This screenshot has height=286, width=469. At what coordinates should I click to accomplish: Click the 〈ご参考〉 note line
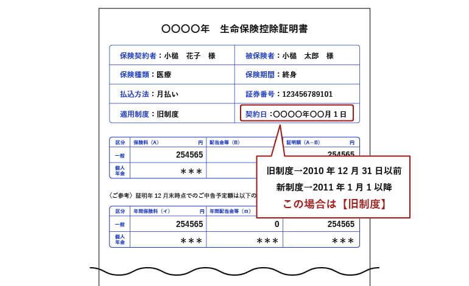[182, 195]
